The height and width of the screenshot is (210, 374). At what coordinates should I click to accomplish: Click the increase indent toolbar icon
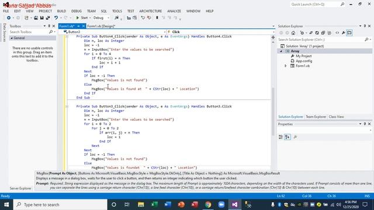click(x=135, y=18)
